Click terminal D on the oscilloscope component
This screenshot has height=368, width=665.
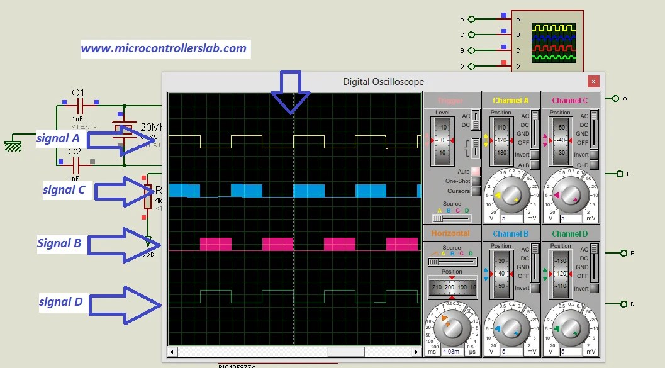point(471,66)
